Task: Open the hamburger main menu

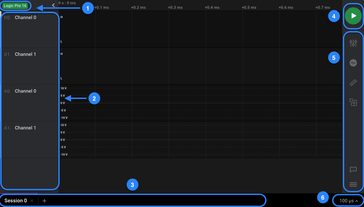Action: (353, 184)
